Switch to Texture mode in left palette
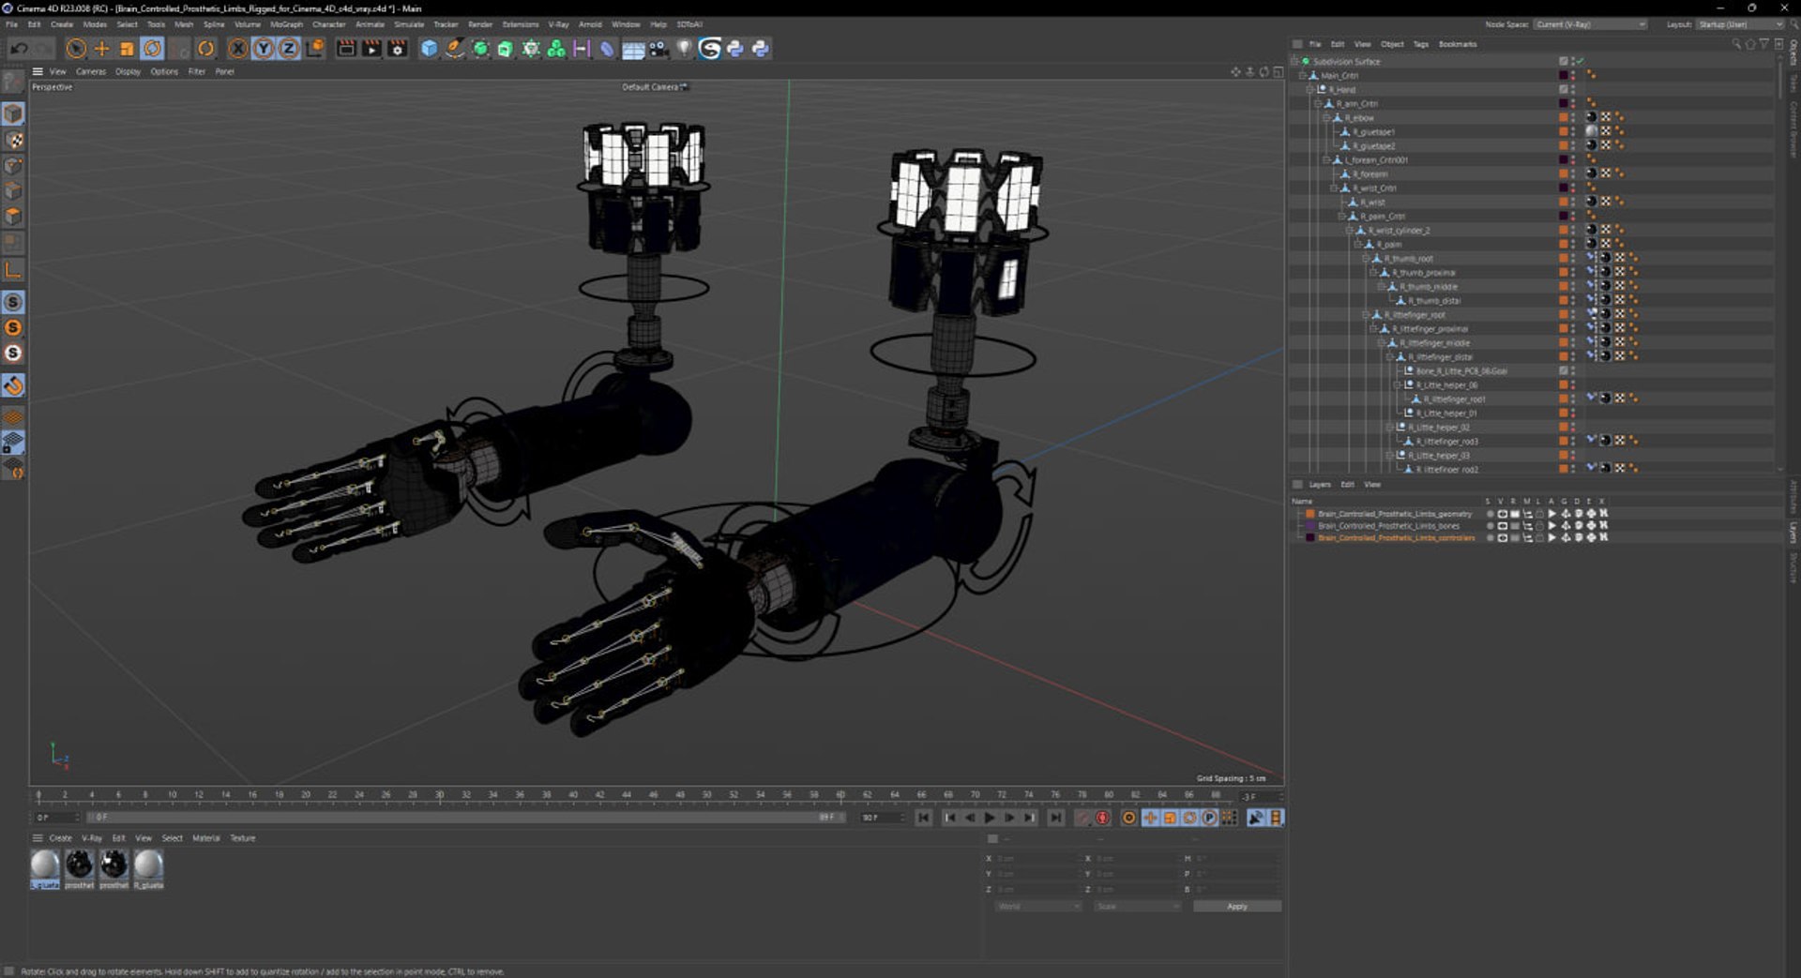The width and height of the screenshot is (1801, 978). pos(13,140)
